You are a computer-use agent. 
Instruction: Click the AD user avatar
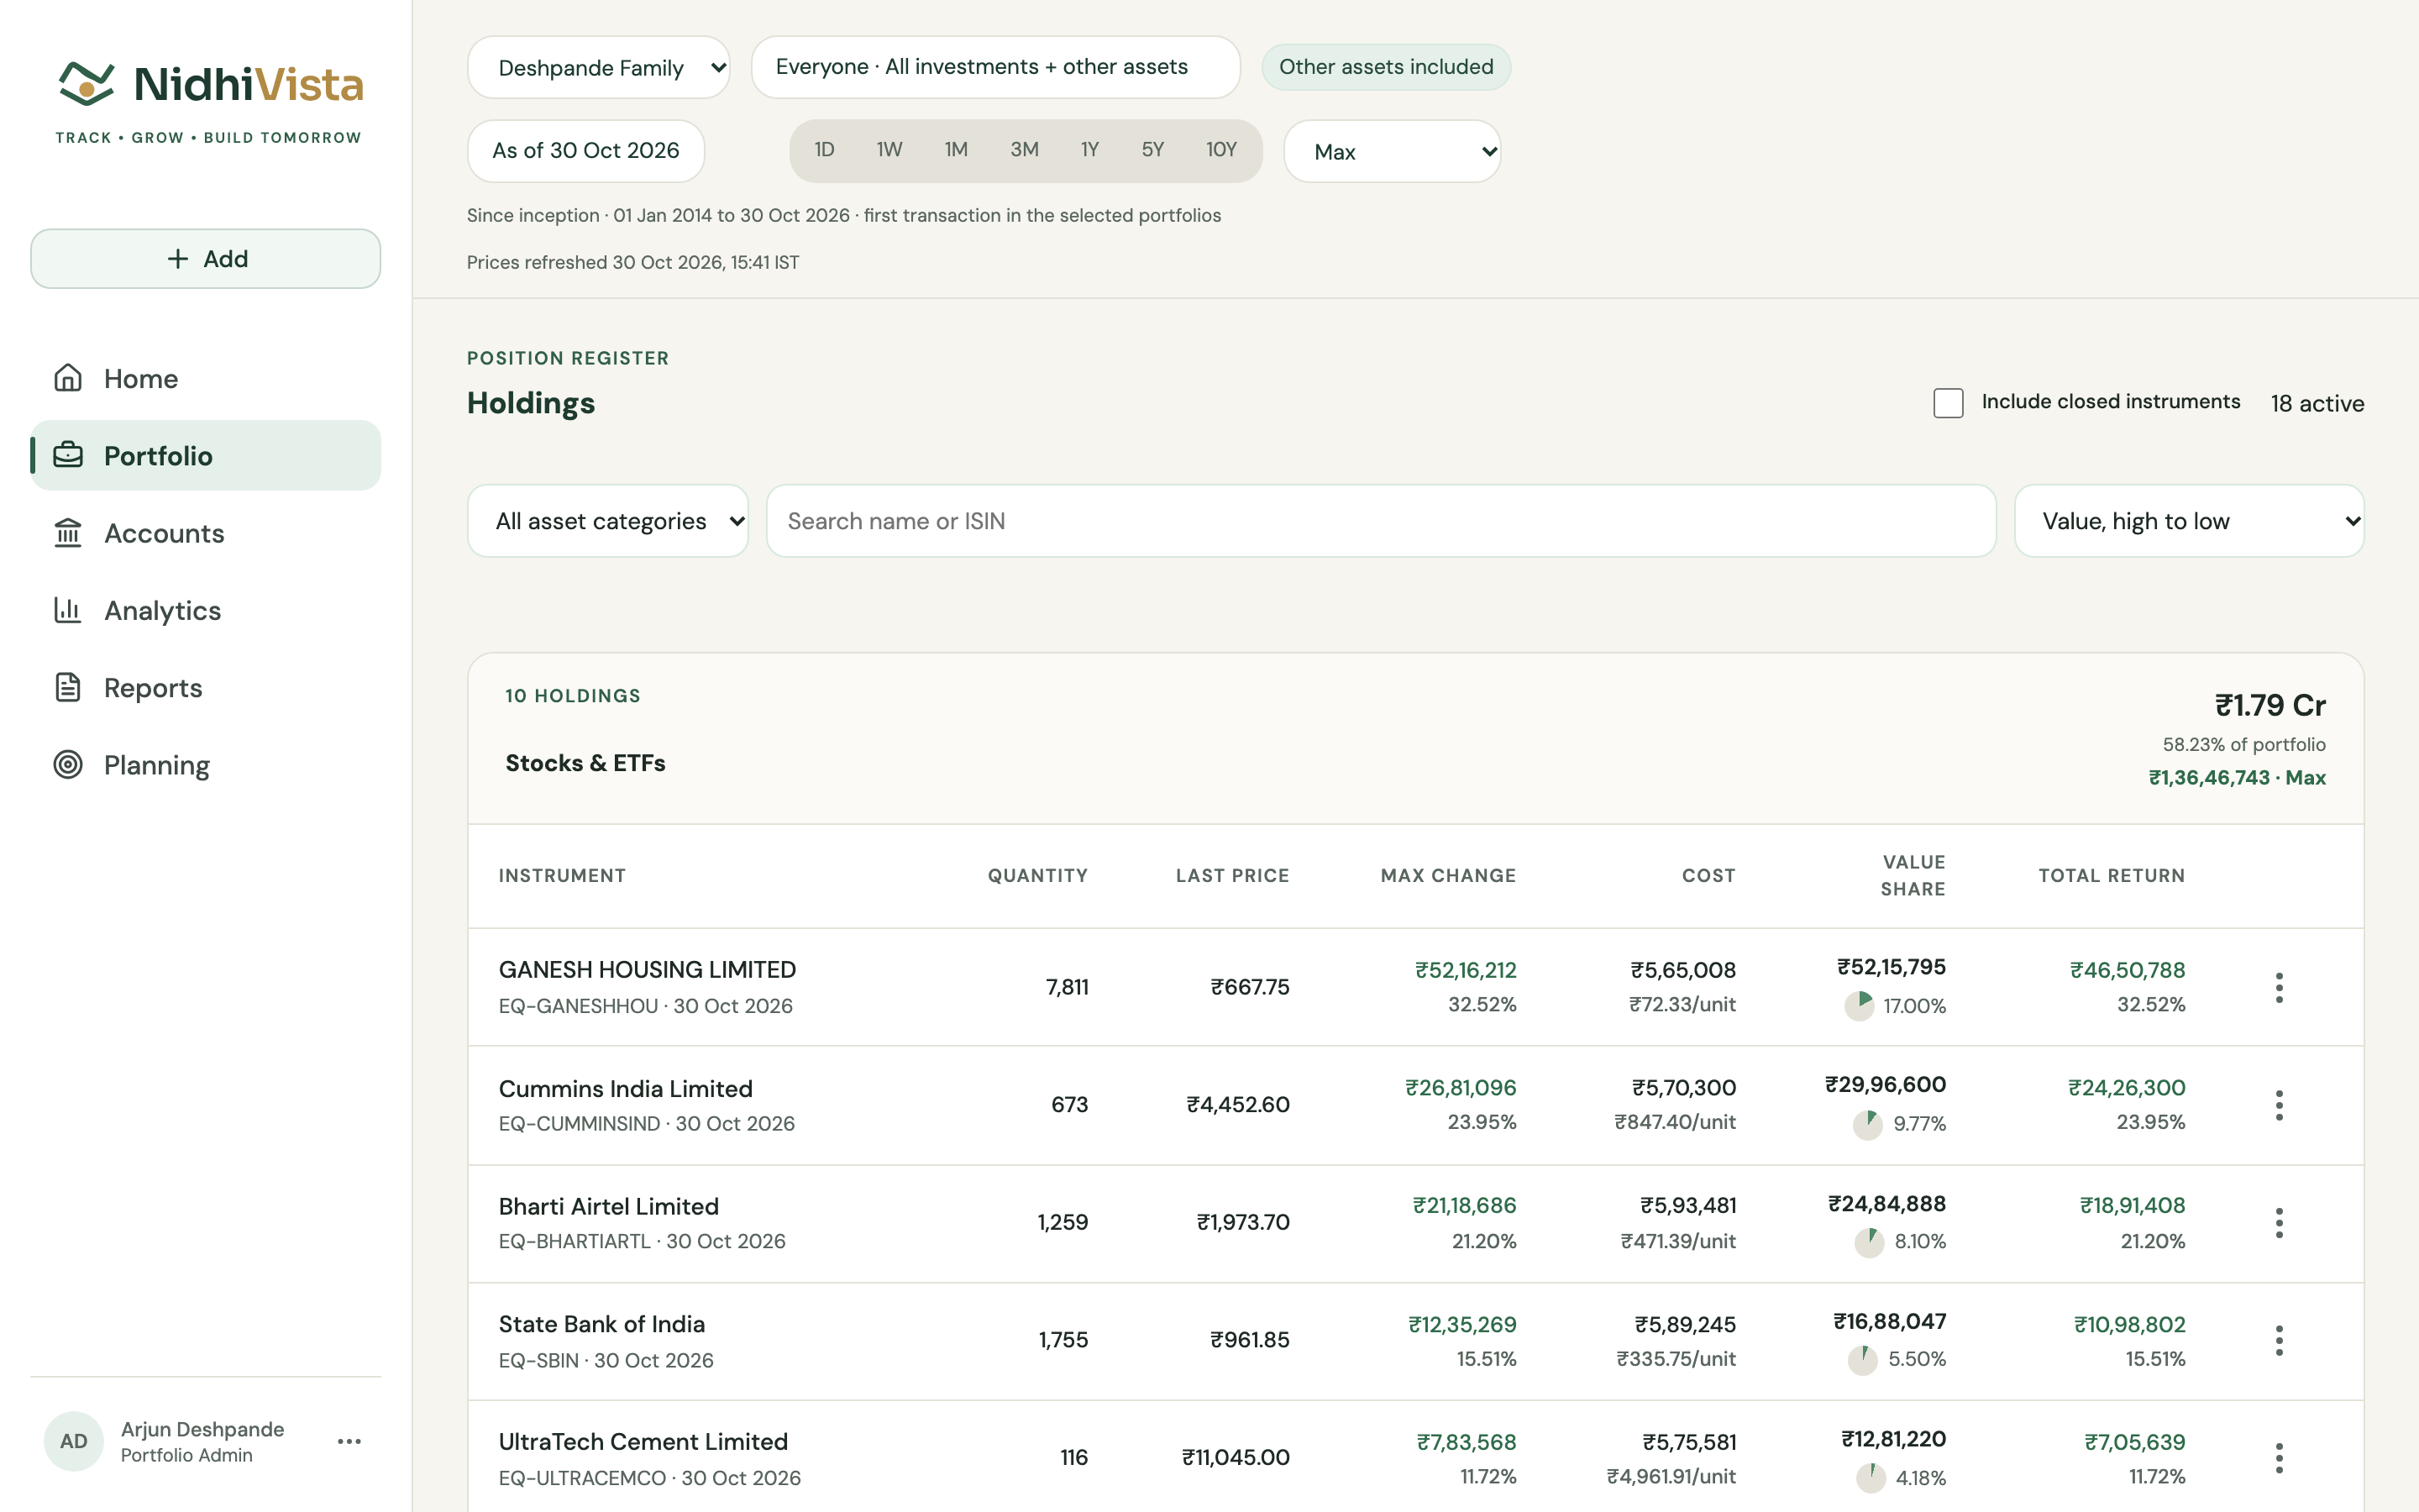point(74,1441)
